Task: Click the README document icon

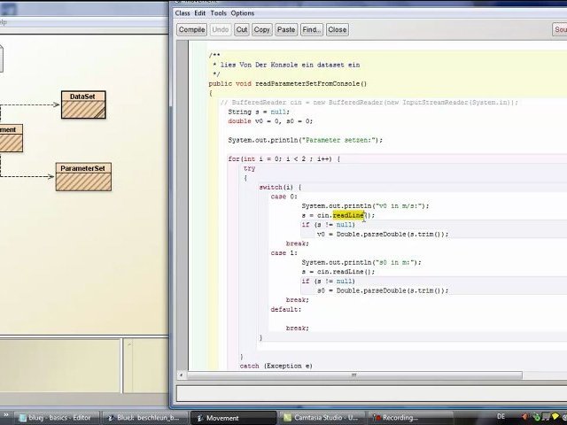Action: (1, 58)
